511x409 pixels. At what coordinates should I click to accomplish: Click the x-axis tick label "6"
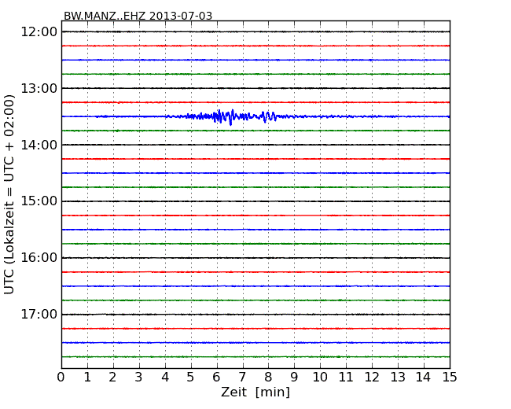(216, 378)
